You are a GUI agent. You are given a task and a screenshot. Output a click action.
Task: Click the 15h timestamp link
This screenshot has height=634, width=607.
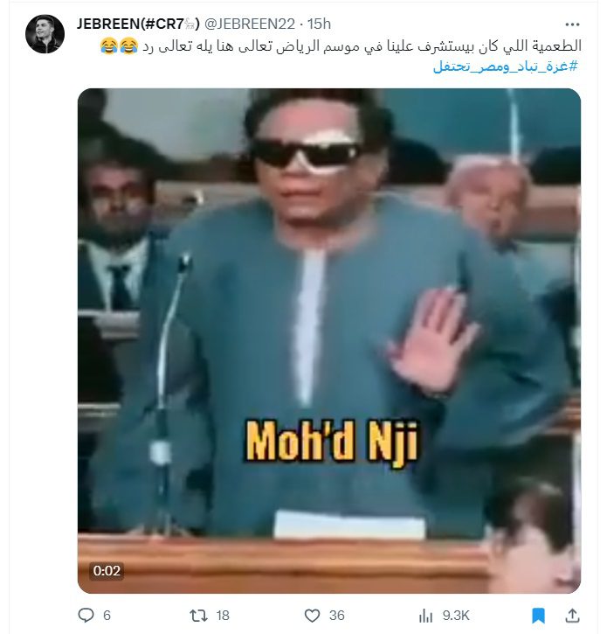[x=319, y=24]
